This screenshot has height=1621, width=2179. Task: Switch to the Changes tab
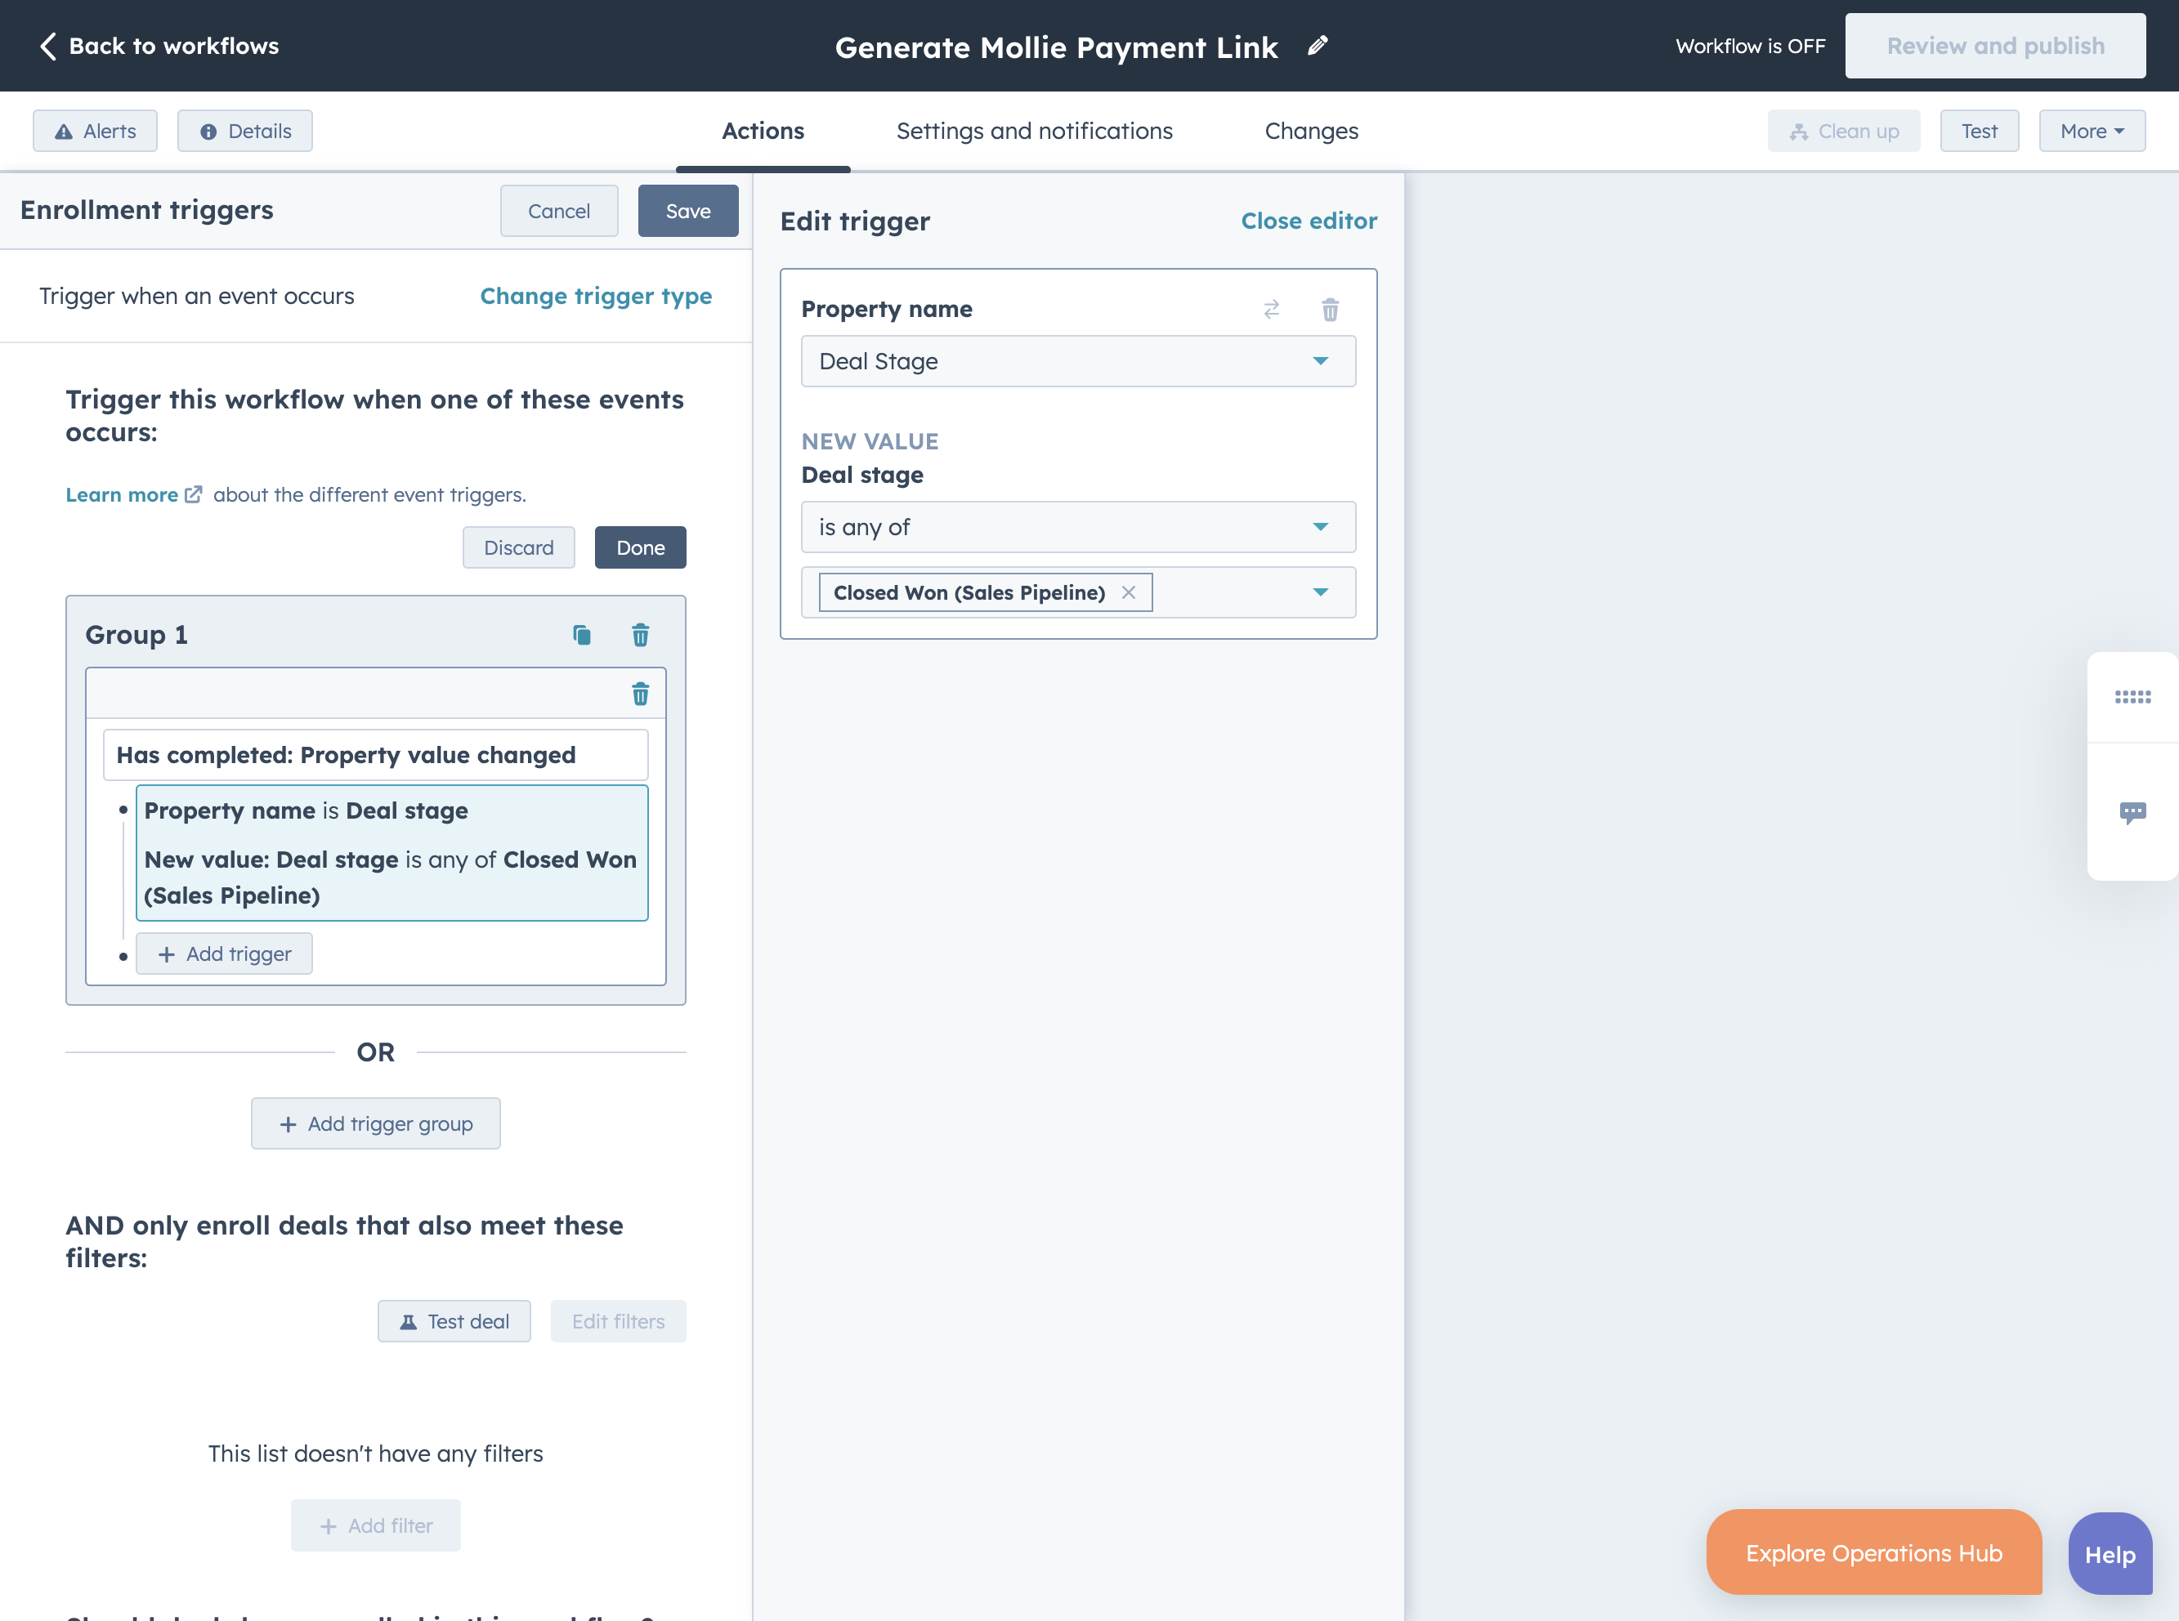pyautogui.click(x=1311, y=131)
